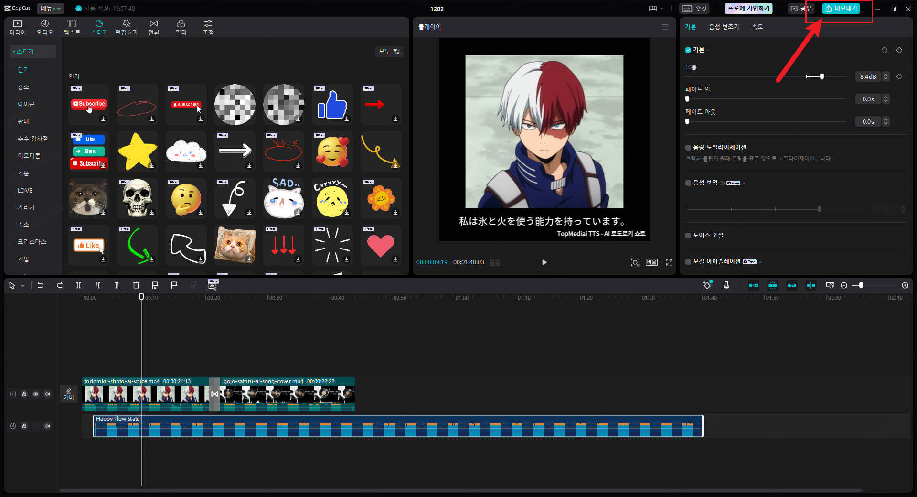Enable 노이즈 조절 (noise reduction) checkbox

[688, 235]
